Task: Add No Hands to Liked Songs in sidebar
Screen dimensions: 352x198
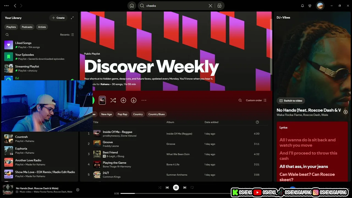Action: 346,112
